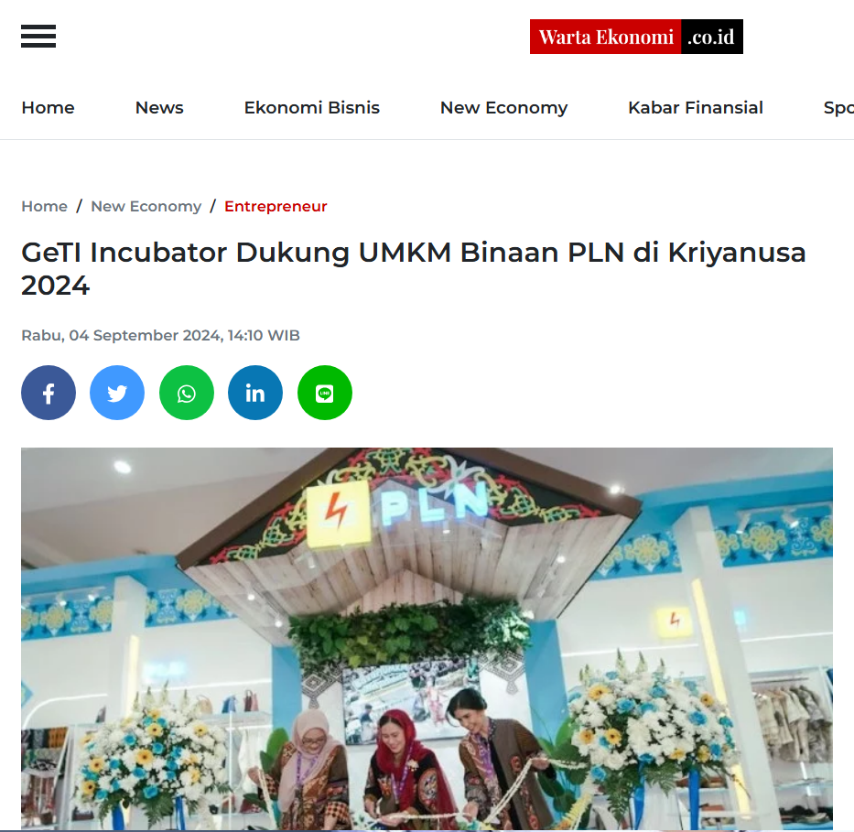Open the News section
Screen dimensions: 854x832
[159, 108]
